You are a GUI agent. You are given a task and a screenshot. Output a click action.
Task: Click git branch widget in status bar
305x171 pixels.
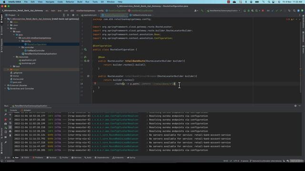coord(266,161)
